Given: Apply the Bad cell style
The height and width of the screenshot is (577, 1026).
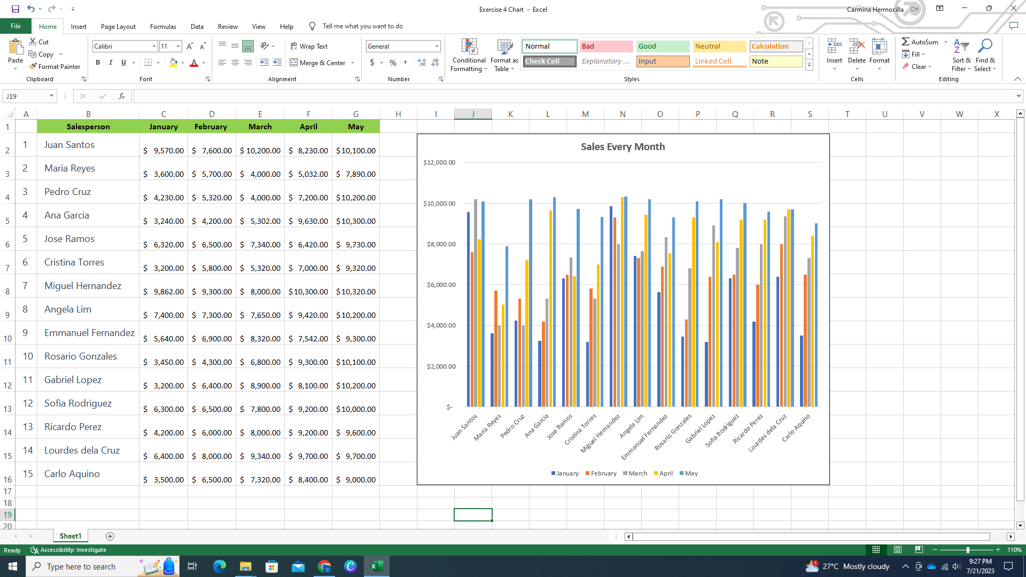Looking at the screenshot, I should tap(606, 46).
